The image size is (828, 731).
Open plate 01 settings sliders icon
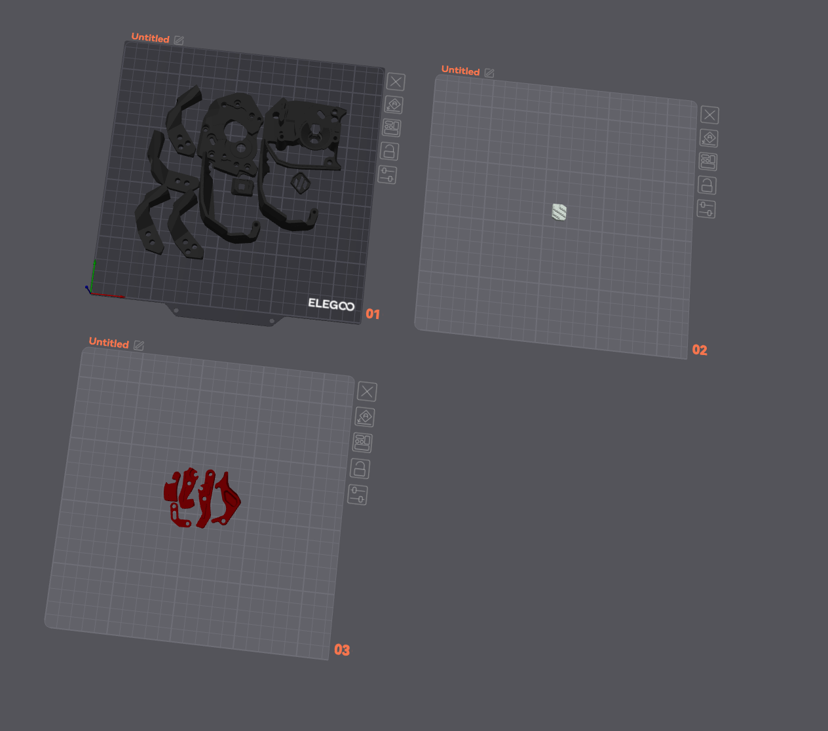[x=387, y=175]
